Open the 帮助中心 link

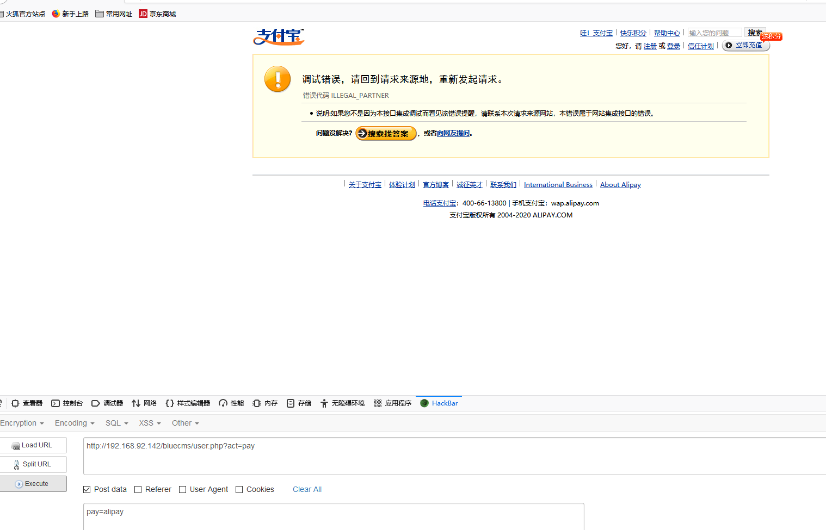(x=667, y=33)
